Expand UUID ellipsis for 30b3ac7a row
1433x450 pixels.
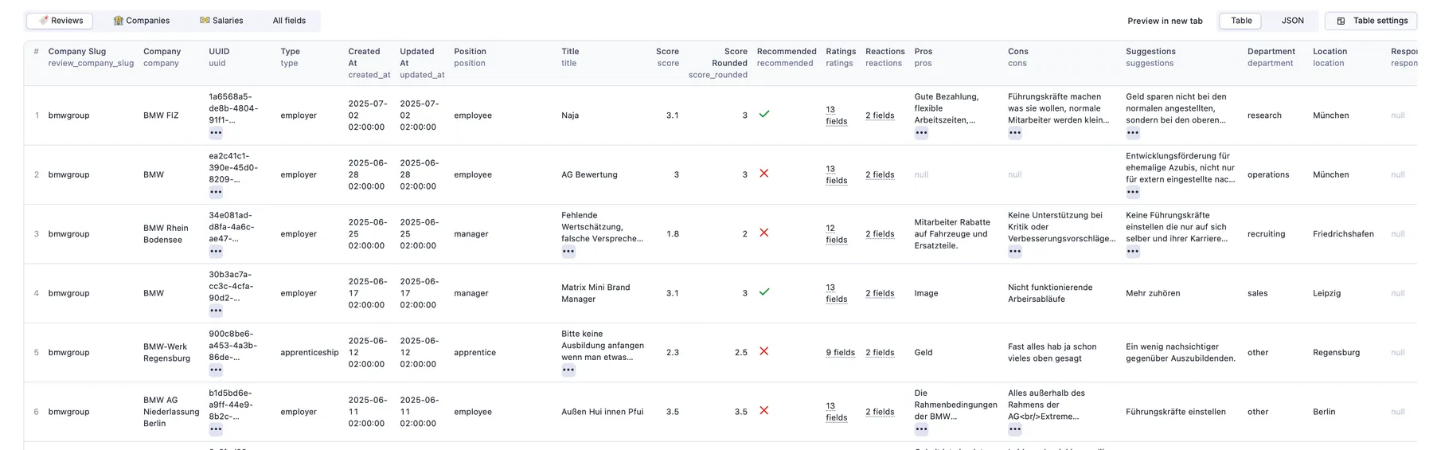[x=216, y=311]
